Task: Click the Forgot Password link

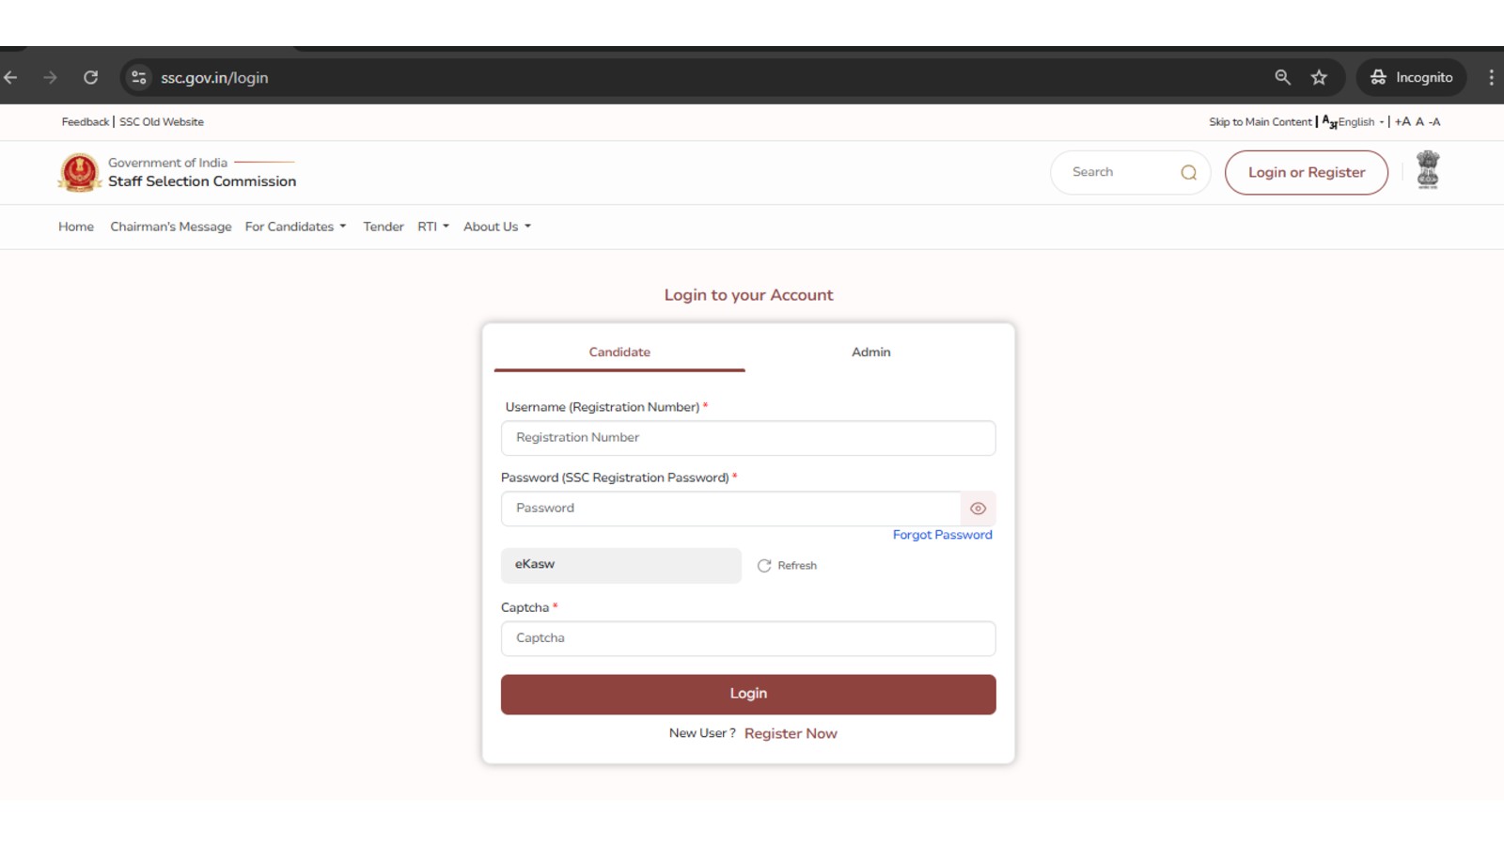Action: 942,535
